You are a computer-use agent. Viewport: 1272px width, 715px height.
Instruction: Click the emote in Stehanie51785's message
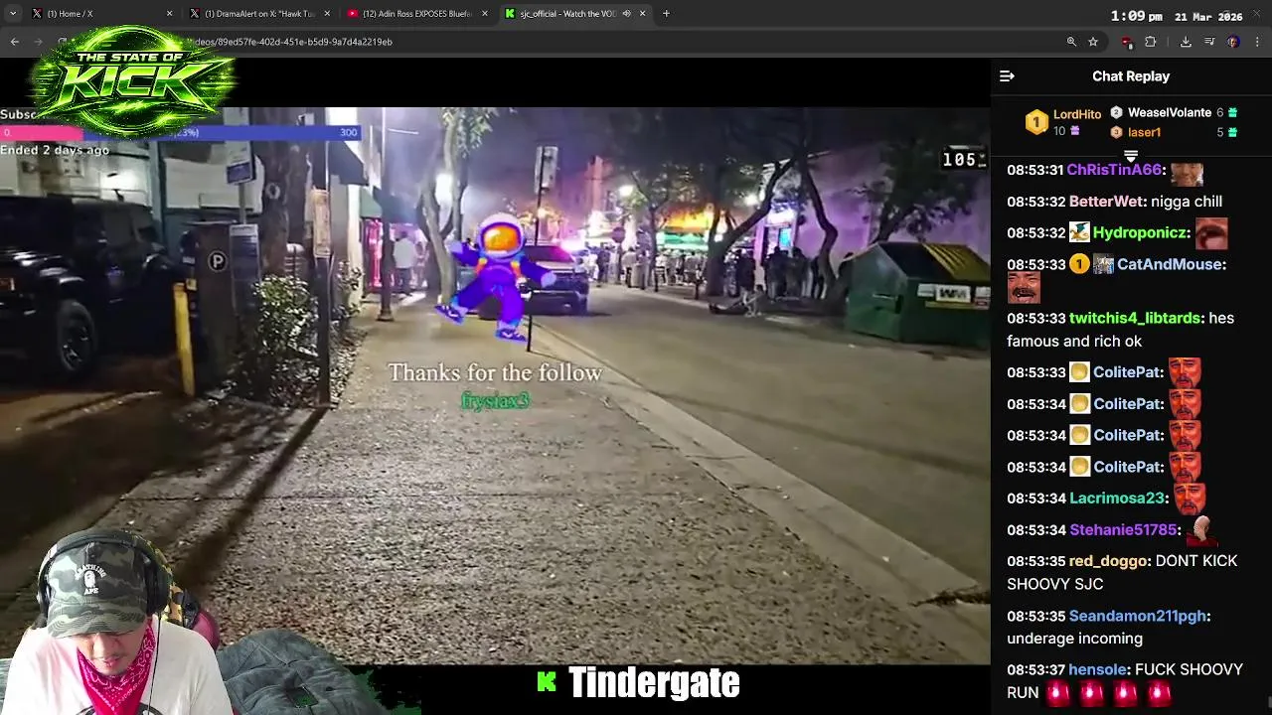click(x=1202, y=530)
